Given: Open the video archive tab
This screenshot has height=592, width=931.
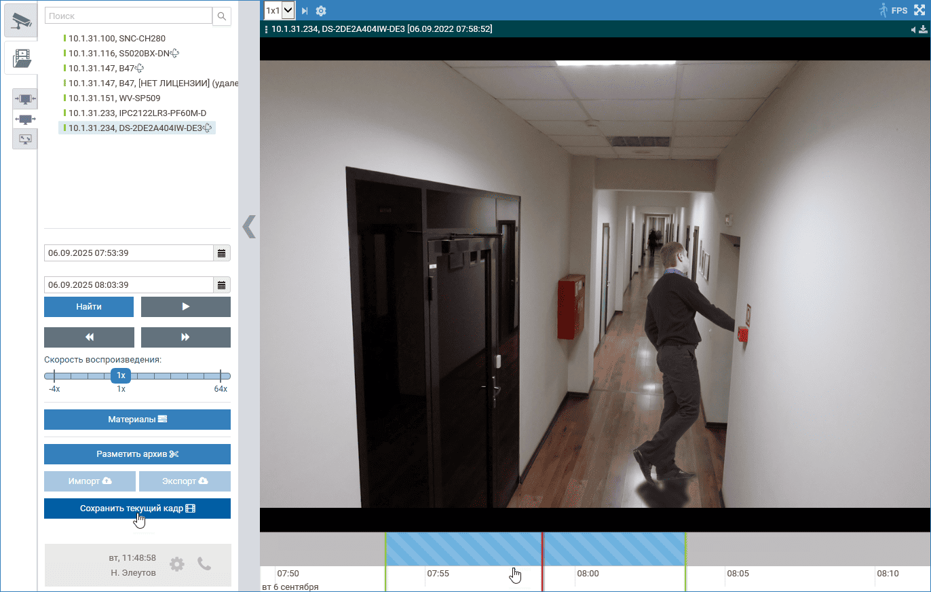Looking at the screenshot, I should coord(22,58).
